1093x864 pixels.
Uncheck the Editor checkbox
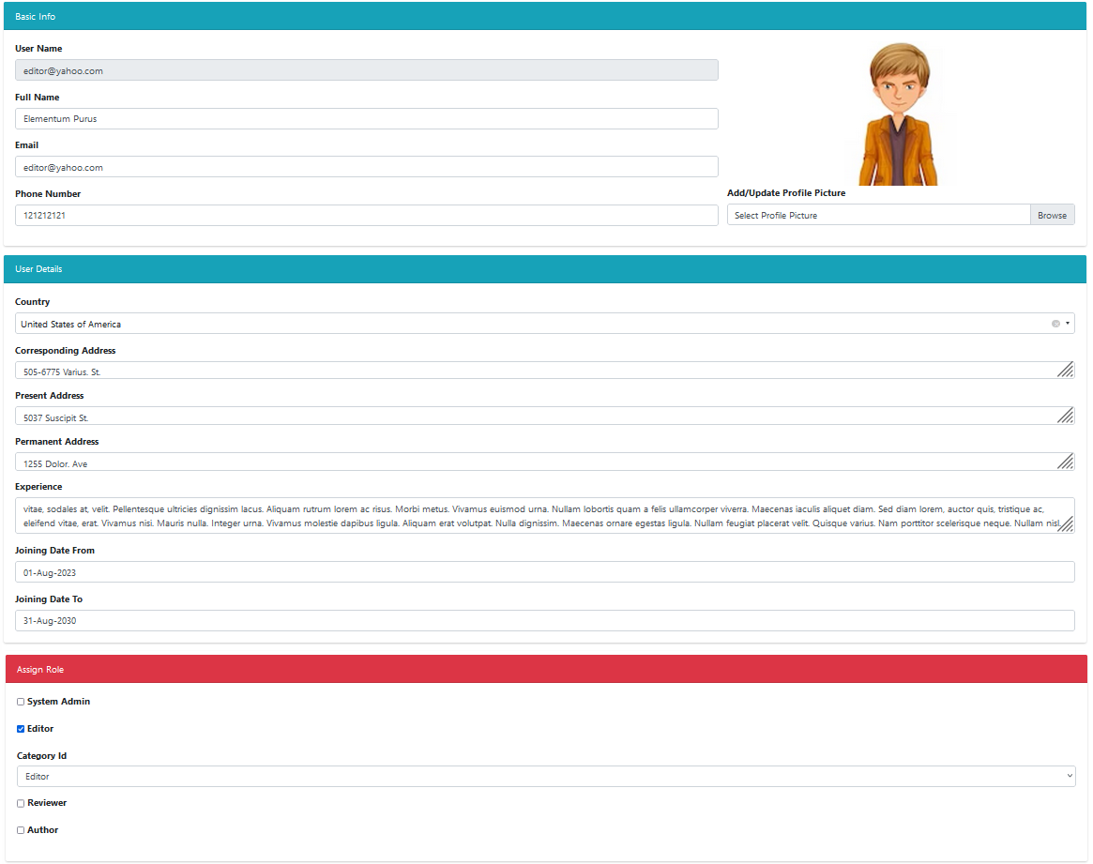point(20,728)
